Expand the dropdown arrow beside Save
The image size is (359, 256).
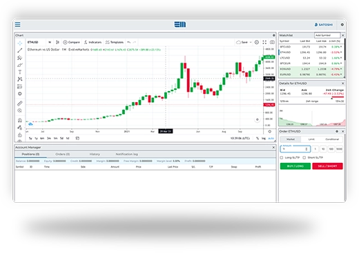click(x=251, y=42)
